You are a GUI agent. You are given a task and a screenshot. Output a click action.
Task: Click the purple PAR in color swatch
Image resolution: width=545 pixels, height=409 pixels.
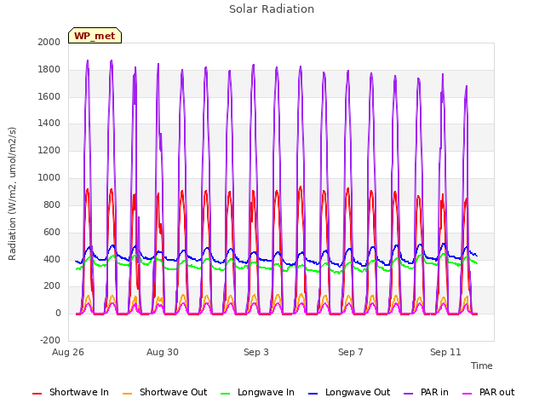pos(409,394)
